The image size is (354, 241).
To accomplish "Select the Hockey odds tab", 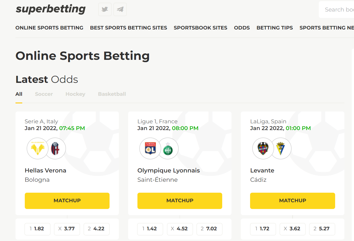I will pyautogui.click(x=75, y=94).
